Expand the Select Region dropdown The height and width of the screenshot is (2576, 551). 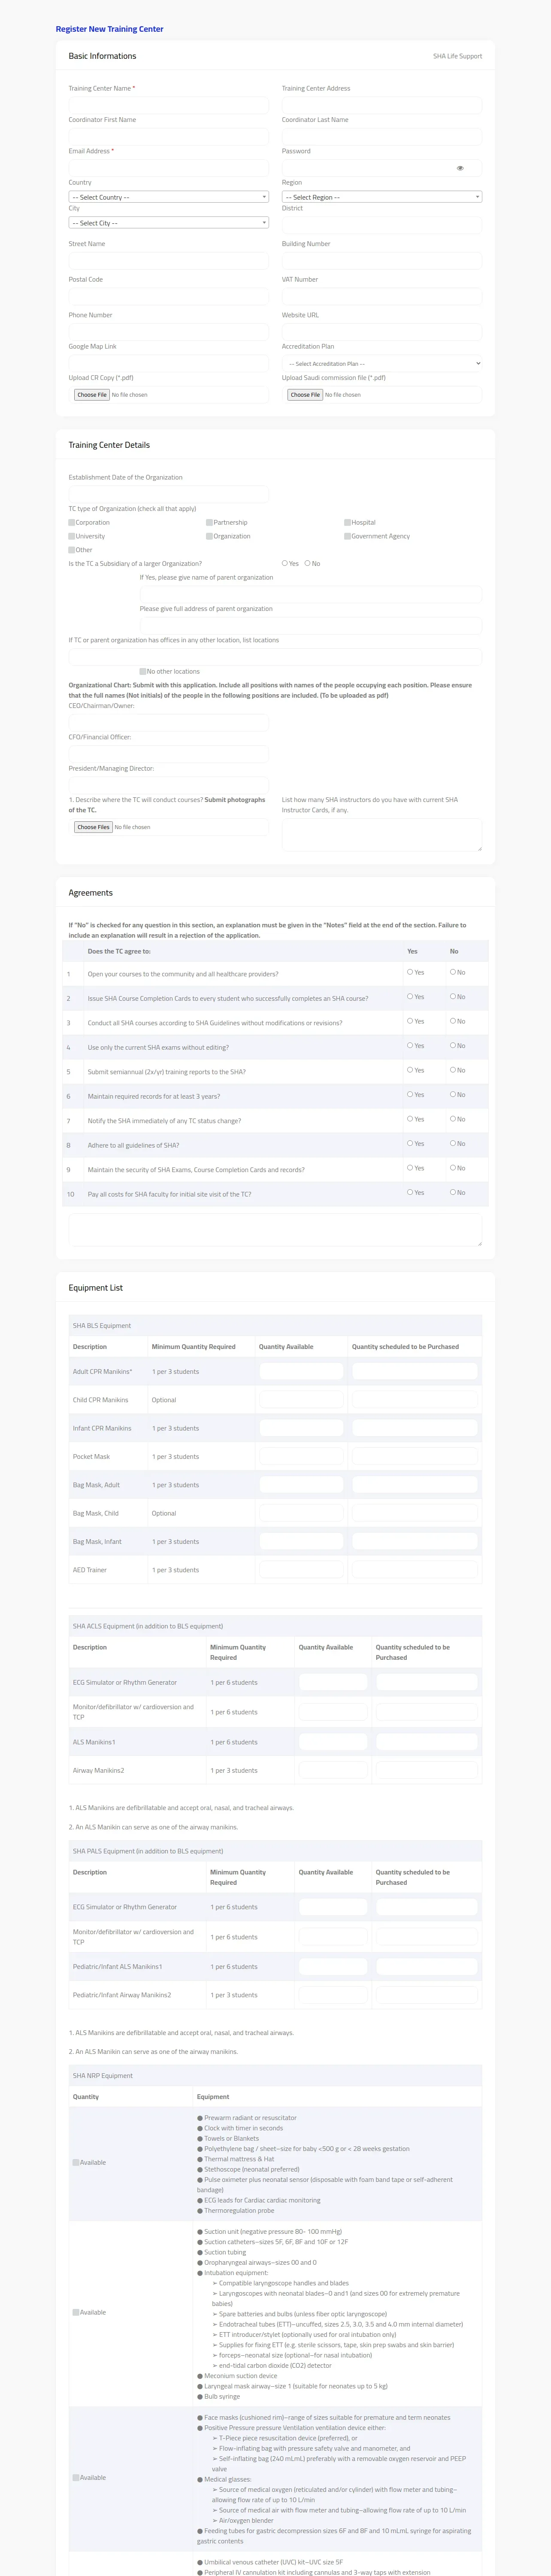(381, 197)
